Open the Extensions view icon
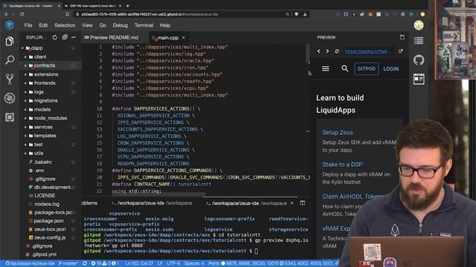 (x=10, y=117)
